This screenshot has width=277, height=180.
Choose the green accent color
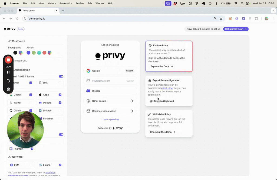click(34, 53)
